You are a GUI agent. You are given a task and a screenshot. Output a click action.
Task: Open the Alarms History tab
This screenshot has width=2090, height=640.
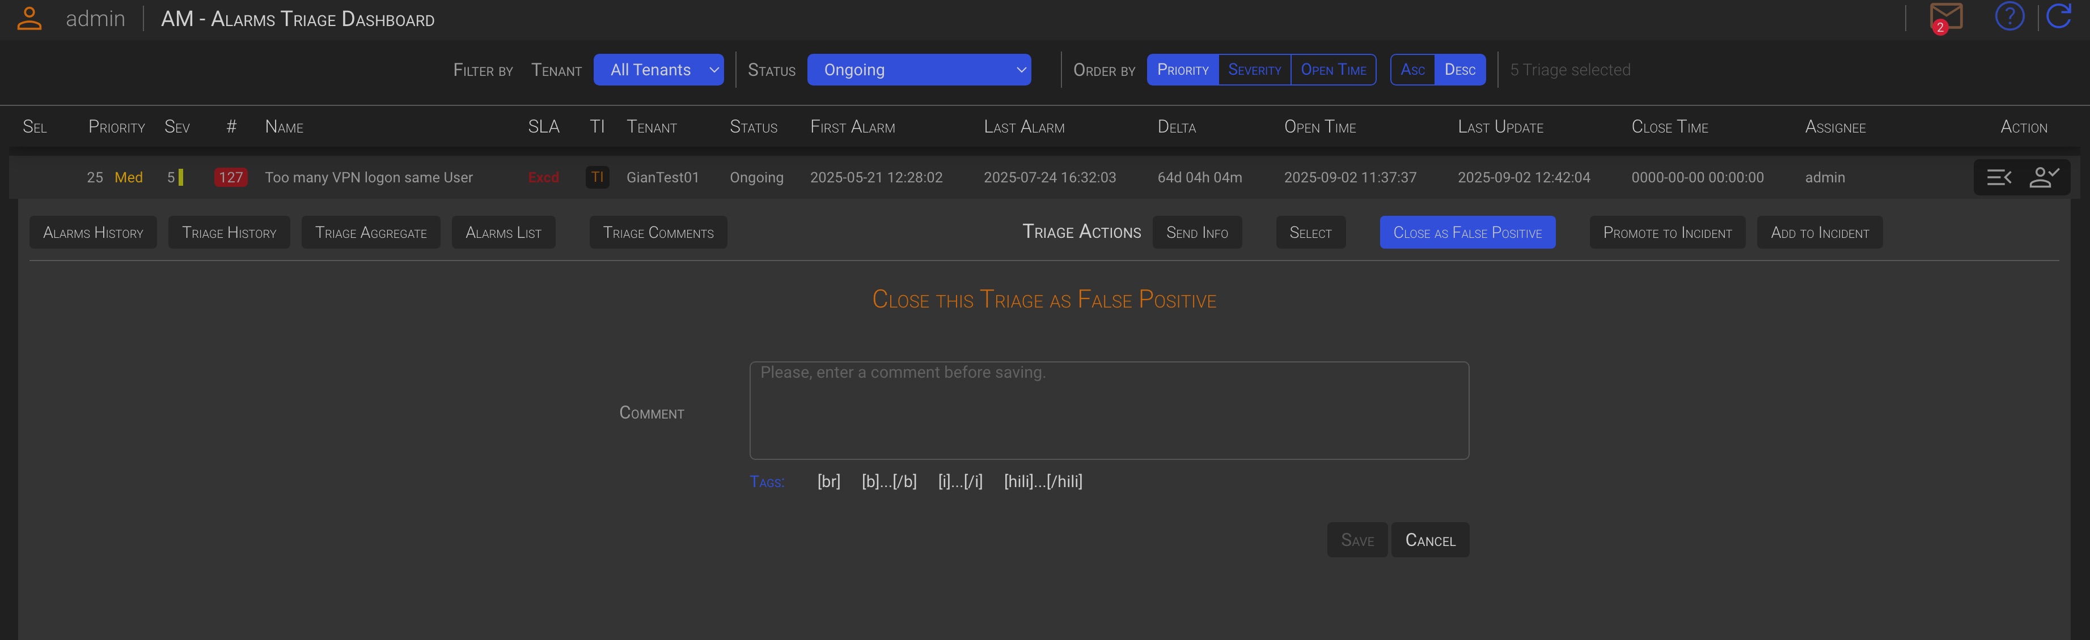[94, 233]
